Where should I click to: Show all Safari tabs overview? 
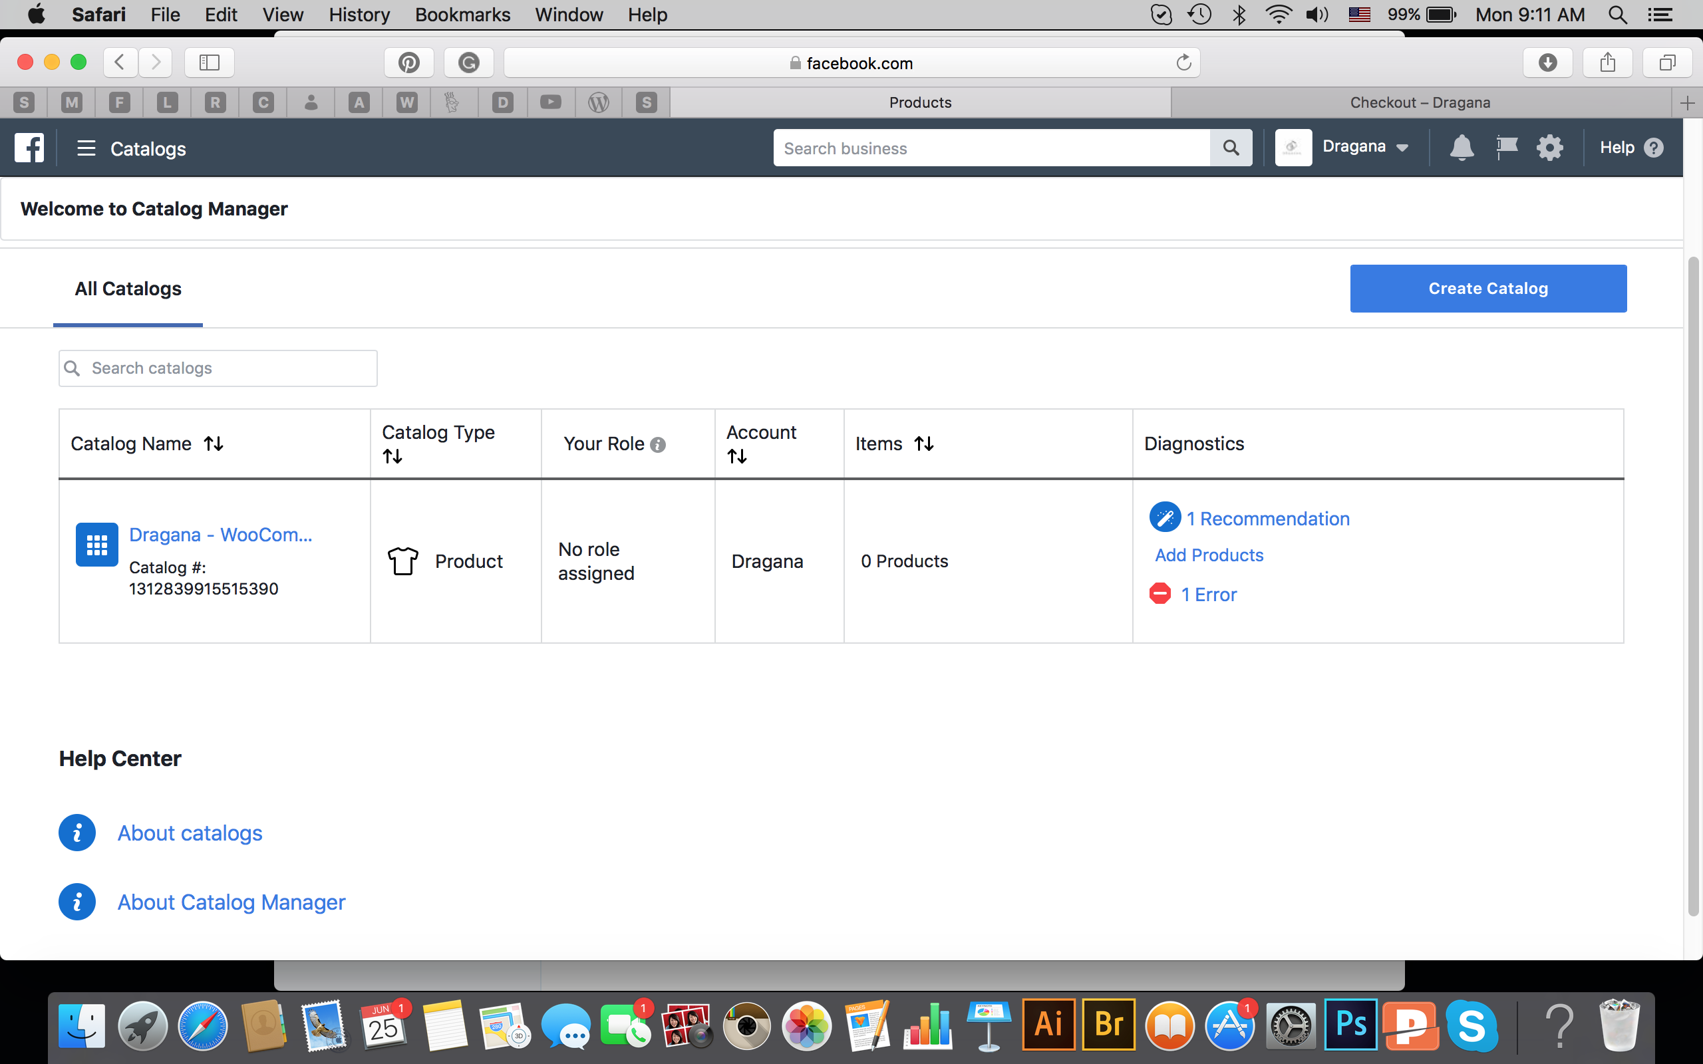[x=1667, y=63]
